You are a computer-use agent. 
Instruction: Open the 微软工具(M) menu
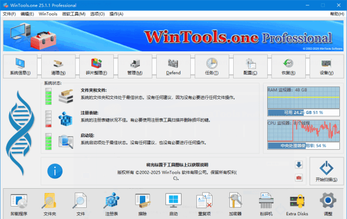pyautogui.click(x=74, y=14)
